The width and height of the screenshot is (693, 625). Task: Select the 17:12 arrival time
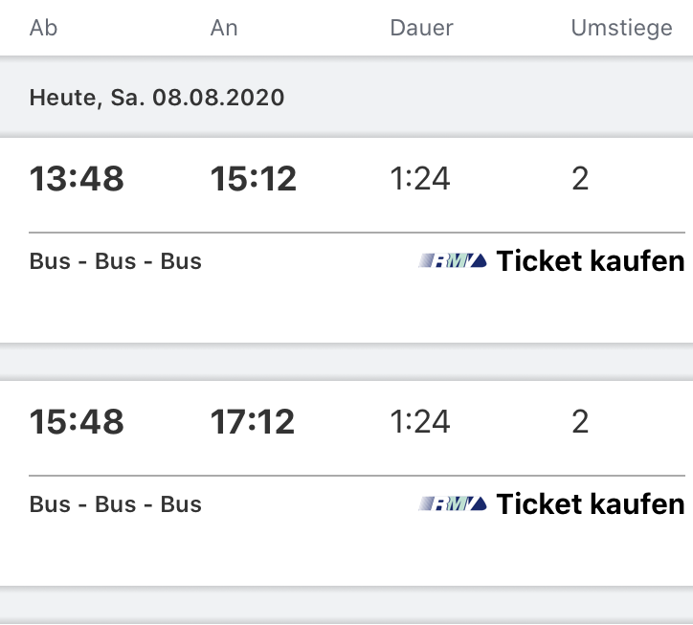point(253,422)
